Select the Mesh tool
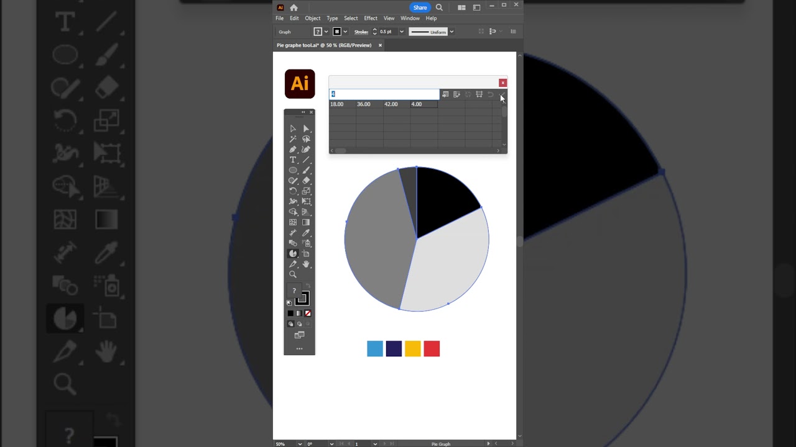Image resolution: width=796 pixels, height=447 pixels. (293, 222)
